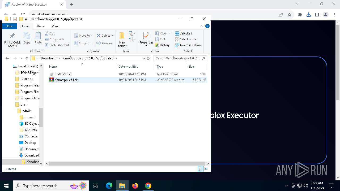Open Microsoft Edge from taskbar
The width and height of the screenshot is (340, 191).
[x=109, y=186]
